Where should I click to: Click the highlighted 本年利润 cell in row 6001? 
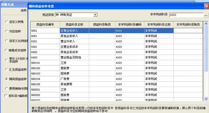point(159,31)
